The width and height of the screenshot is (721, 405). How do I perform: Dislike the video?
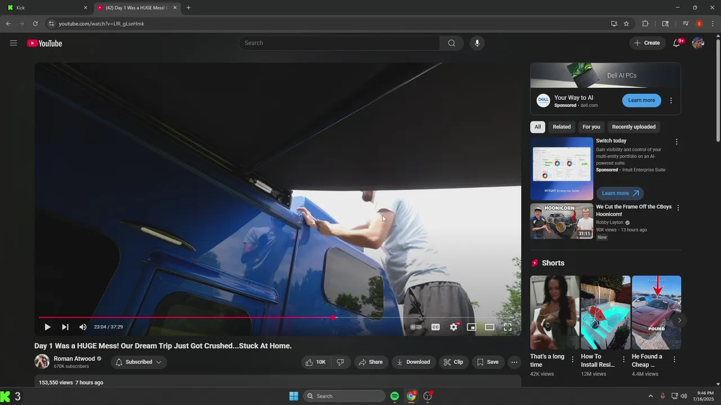point(340,362)
